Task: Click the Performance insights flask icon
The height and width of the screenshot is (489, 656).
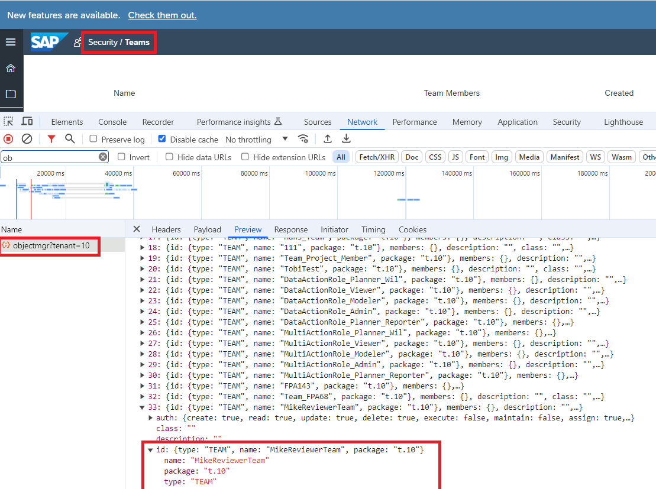Action: 278,122
